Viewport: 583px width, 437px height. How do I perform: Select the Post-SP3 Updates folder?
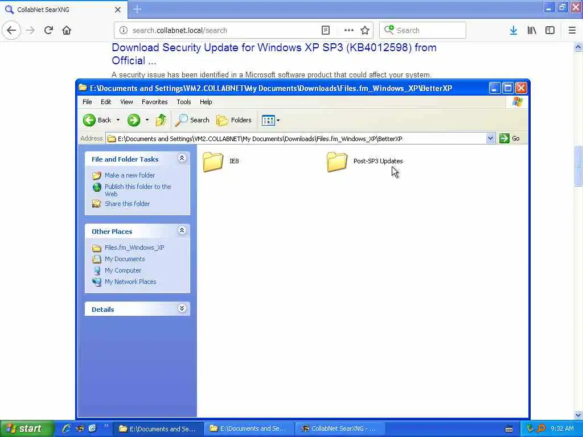click(x=365, y=161)
